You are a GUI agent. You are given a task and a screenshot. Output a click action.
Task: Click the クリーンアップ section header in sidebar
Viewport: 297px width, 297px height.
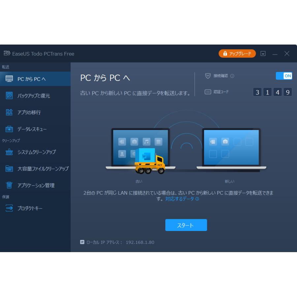11,140
